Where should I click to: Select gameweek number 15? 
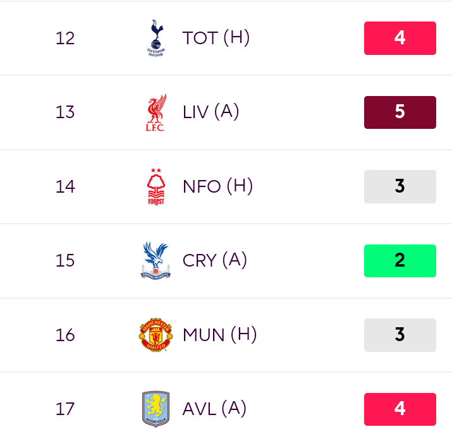coord(65,260)
